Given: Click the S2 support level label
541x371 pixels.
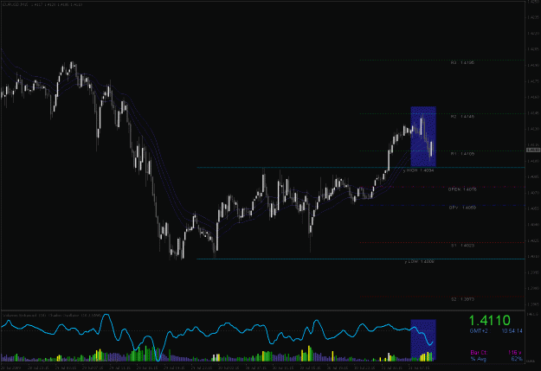Looking at the screenshot, I should 462,299.
